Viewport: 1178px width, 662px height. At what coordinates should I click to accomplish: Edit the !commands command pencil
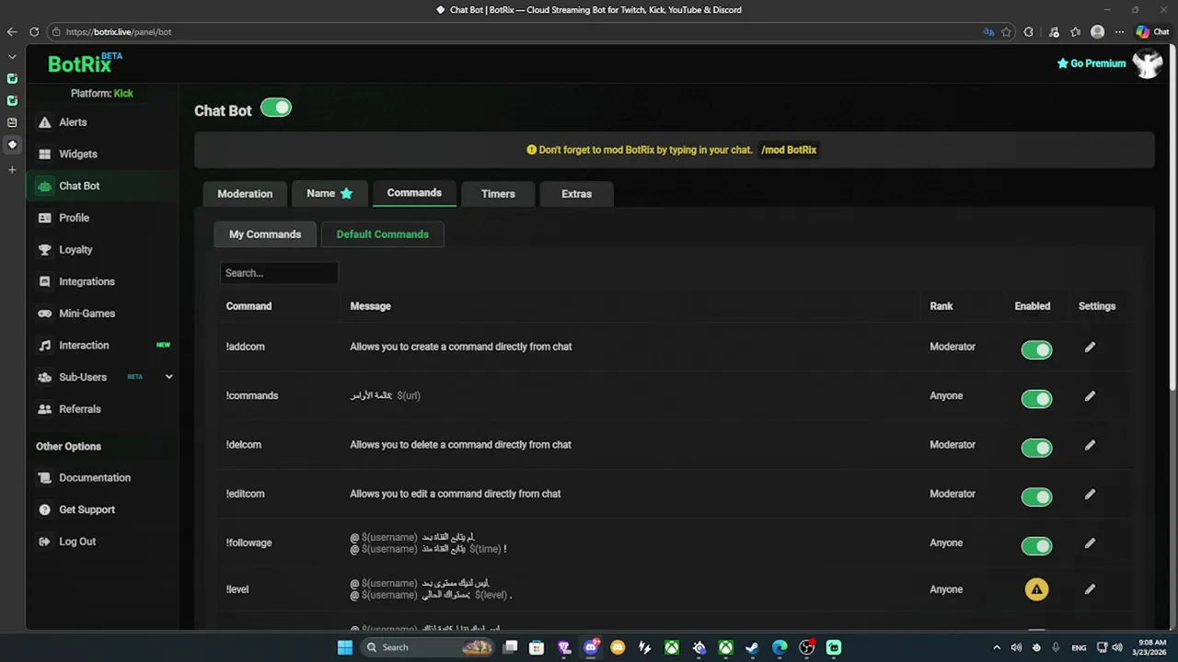pos(1090,395)
